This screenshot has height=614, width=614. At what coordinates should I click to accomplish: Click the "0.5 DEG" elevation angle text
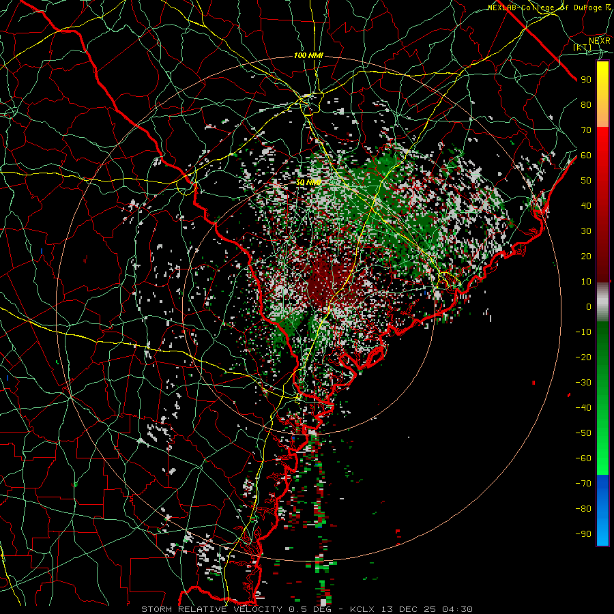pos(310,609)
